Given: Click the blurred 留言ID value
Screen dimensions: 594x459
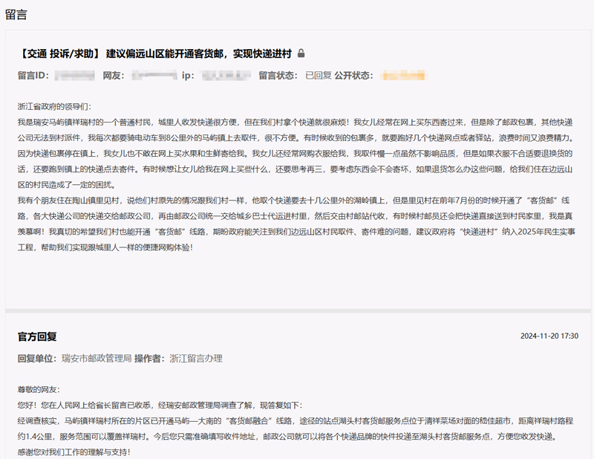Looking at the screenshot, I should pos(74,76).
